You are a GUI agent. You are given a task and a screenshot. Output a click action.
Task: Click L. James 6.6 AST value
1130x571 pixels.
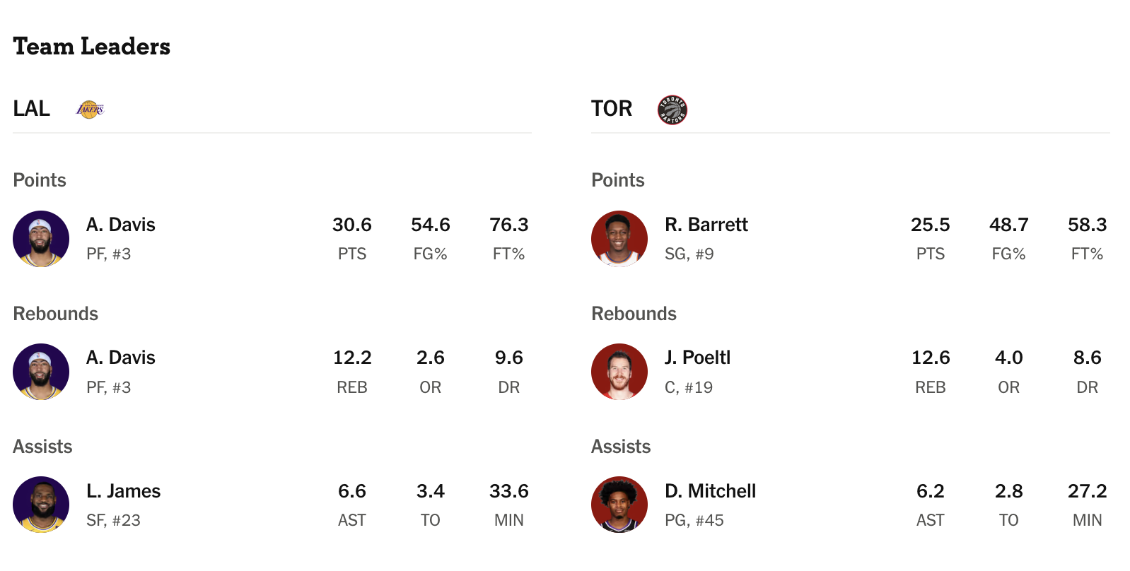(x=352, y=491)
